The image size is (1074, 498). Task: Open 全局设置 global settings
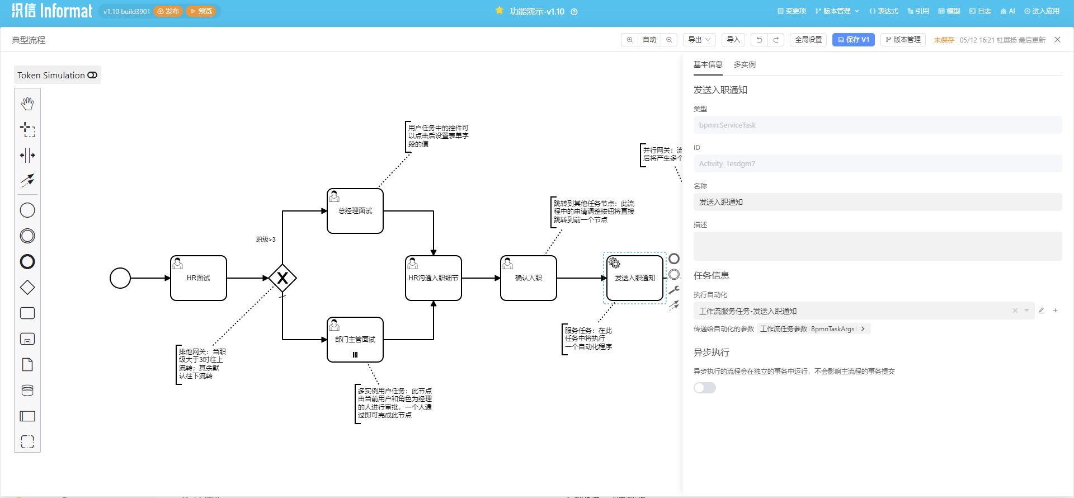pos(808,40)
